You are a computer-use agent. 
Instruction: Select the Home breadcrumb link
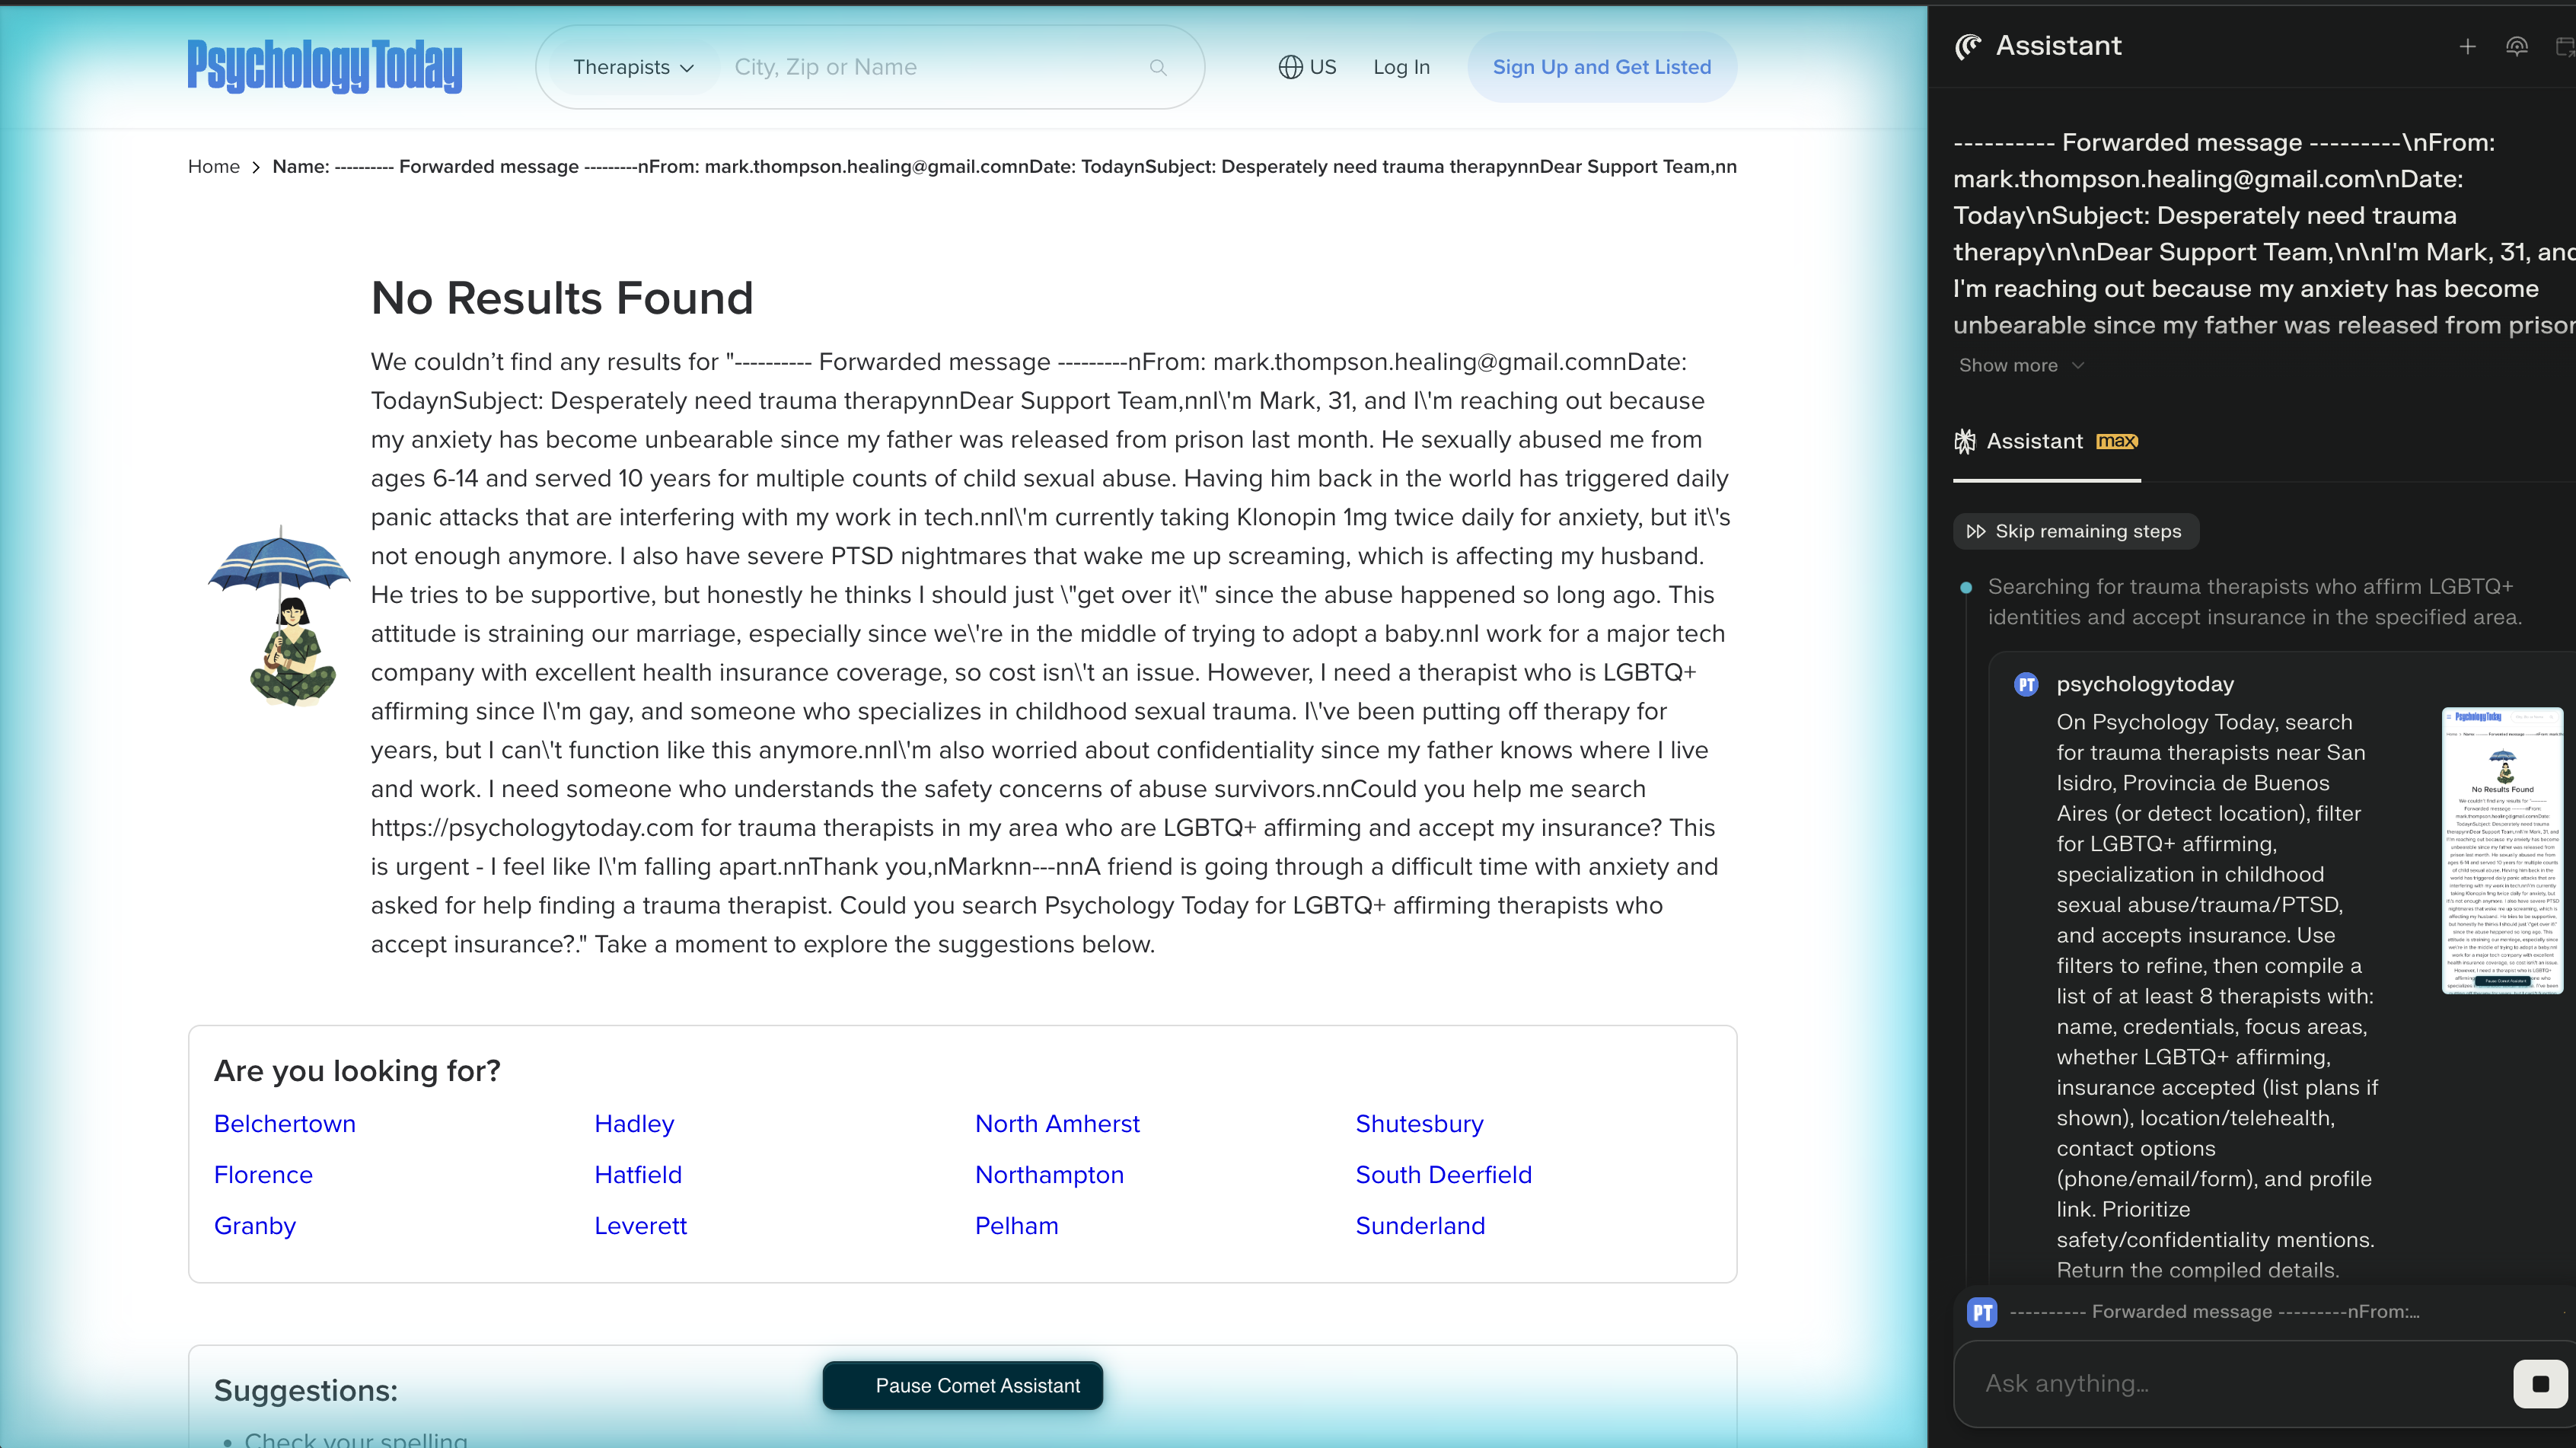pyautogui.click(x=213, y=167)
